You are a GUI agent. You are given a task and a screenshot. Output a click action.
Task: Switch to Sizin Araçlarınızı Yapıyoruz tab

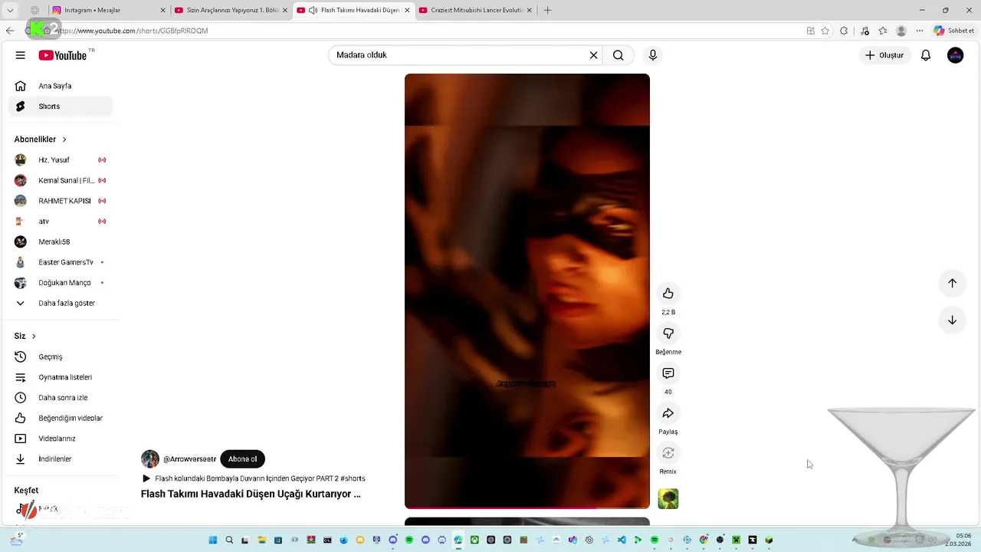coord(232,10)
